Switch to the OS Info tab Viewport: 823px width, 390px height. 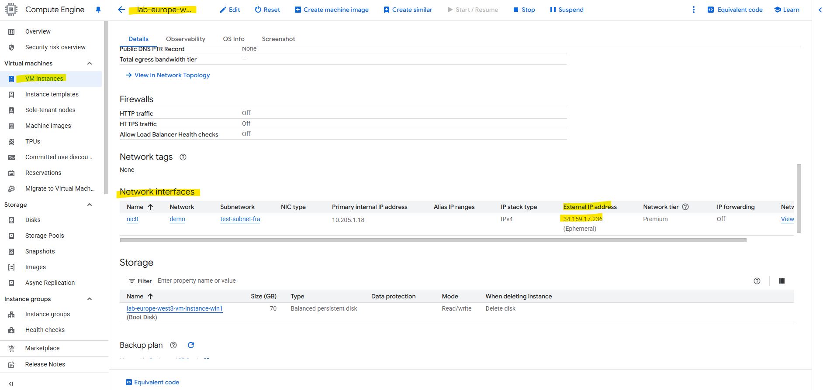(234, 39)
